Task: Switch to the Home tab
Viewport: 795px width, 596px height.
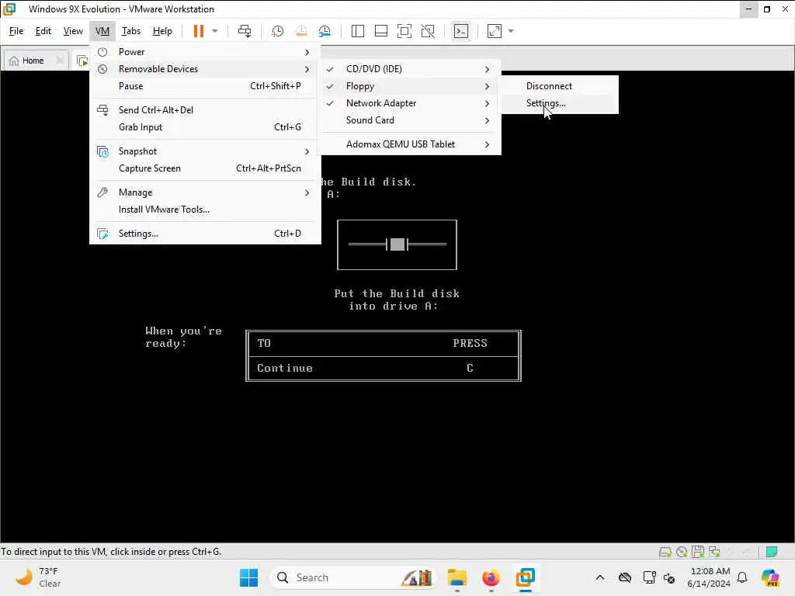Action: (33, 61)
